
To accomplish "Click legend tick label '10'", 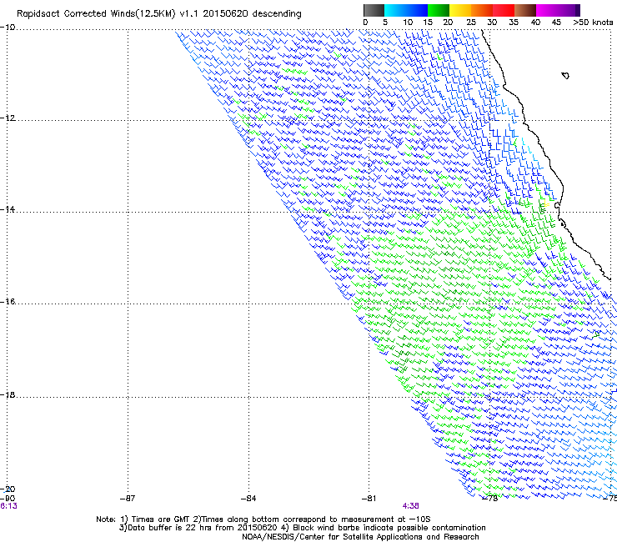I will [408, 23].
